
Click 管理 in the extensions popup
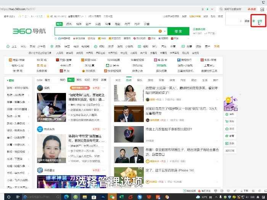[x=259, y=21]
